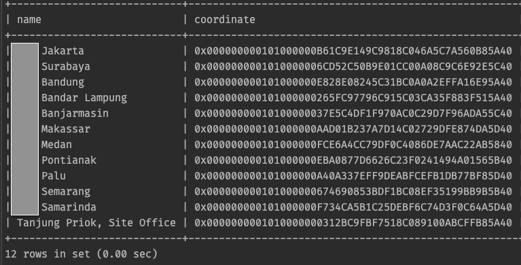Select the Makassar row name

[x=65, y=129]
